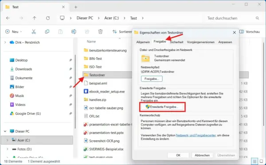
Task: Open Desktop in quick access
Action: 21,60
